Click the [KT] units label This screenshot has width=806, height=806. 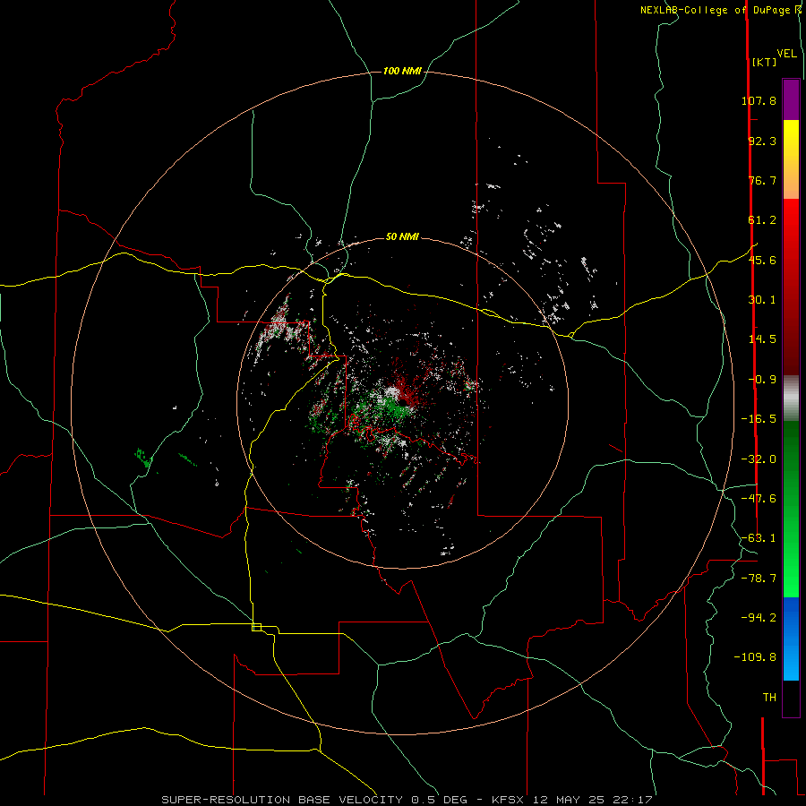(765, 62)
